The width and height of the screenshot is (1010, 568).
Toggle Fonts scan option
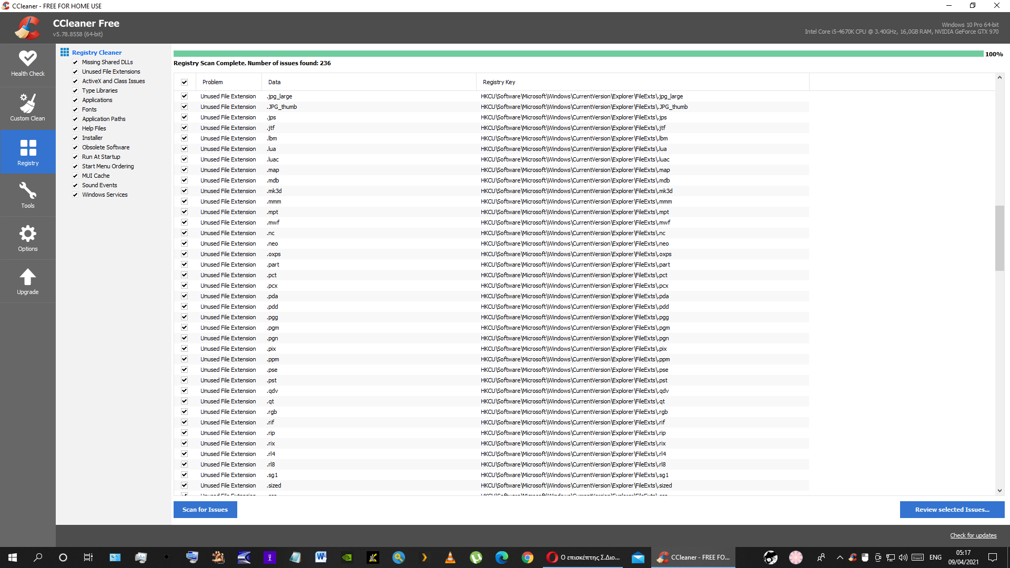(75, 109)
